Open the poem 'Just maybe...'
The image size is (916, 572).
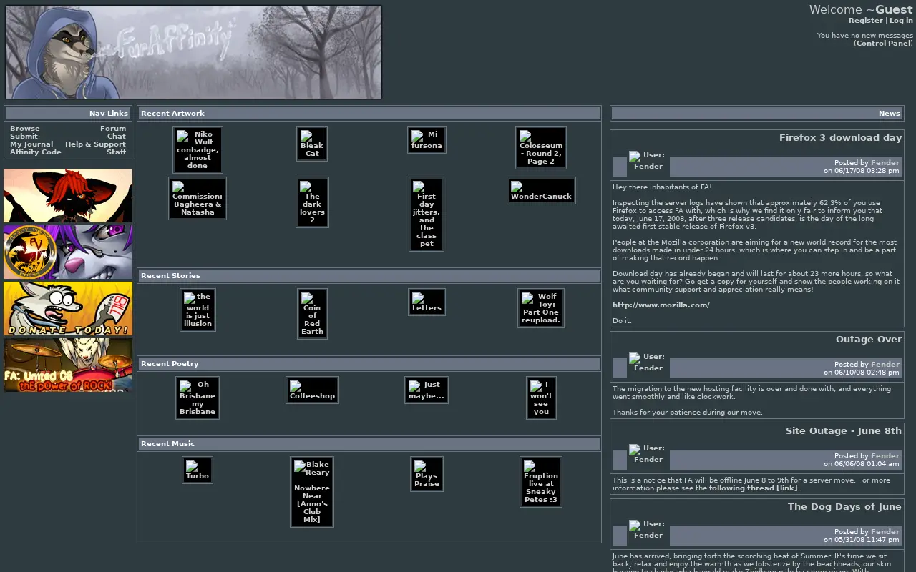(x=427, y=390)
